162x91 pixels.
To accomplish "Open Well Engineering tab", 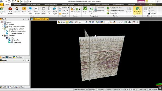I will point(118,5).
